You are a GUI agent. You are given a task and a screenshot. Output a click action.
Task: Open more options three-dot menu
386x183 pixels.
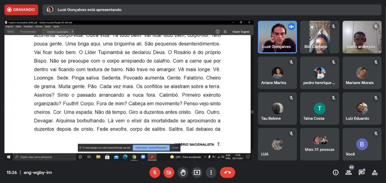pos(211,172)
